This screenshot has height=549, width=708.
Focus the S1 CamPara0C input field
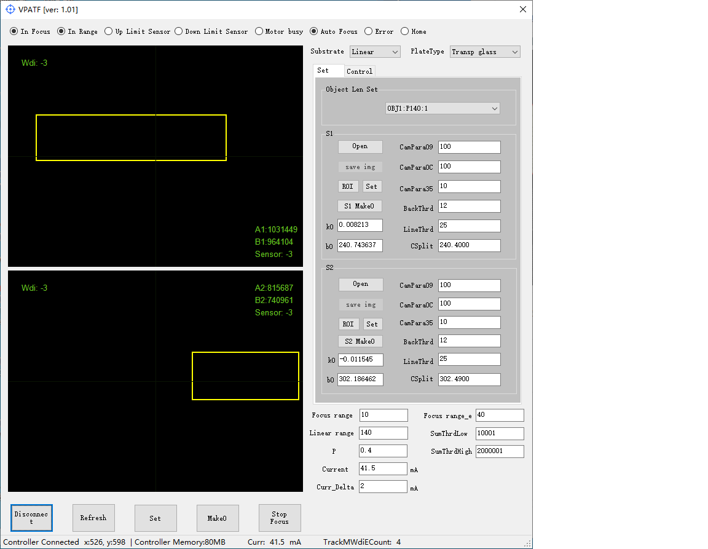pos(469,167)
